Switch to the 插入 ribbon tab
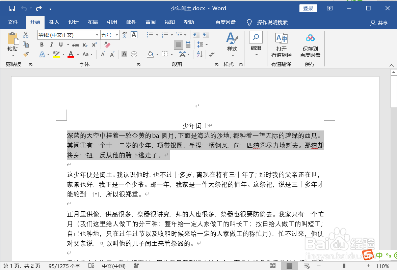The height and width of the screenshot is (270, 397). [54, 22]
